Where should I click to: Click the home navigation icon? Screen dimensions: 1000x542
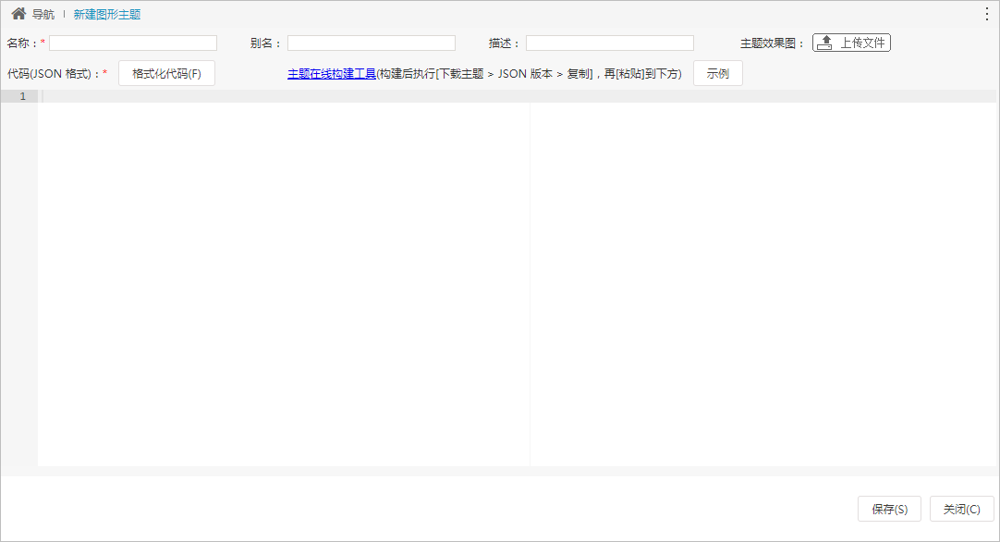(x=18, y=13)
